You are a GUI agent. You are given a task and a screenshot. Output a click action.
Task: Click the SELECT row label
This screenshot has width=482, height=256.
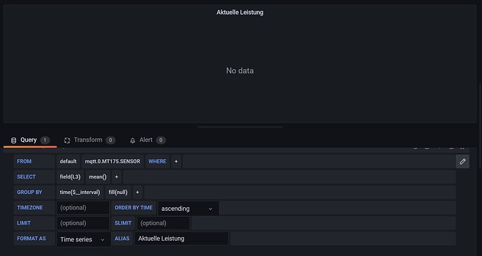click(x=34, y=176)
